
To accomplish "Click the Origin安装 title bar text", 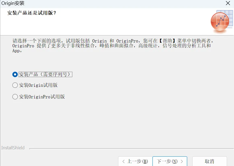I will [x=13, y=3].
